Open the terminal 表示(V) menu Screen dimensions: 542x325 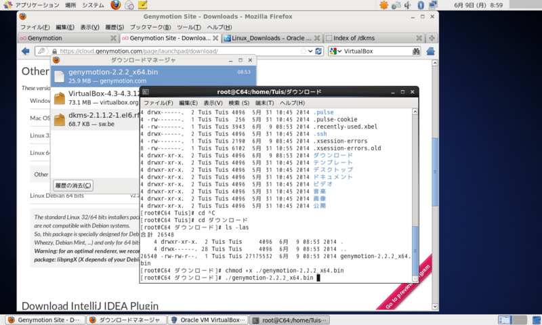click(x=213, y=103)
